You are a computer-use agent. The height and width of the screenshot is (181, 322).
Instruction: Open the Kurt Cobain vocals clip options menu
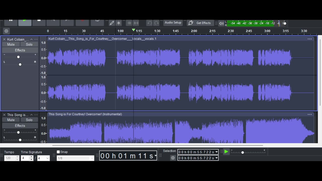click(310, 39)
